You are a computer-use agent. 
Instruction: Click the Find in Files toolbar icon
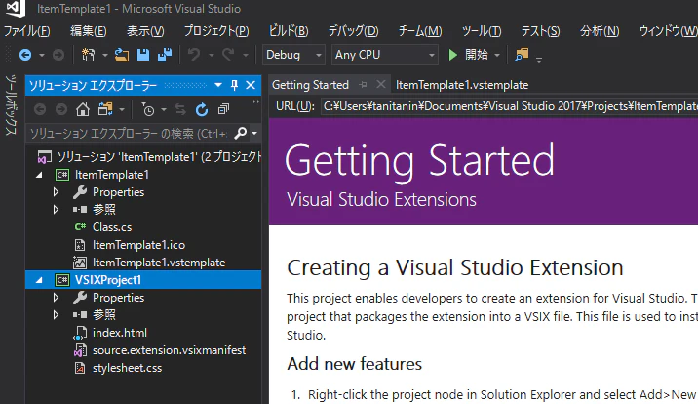pos(522,55)
